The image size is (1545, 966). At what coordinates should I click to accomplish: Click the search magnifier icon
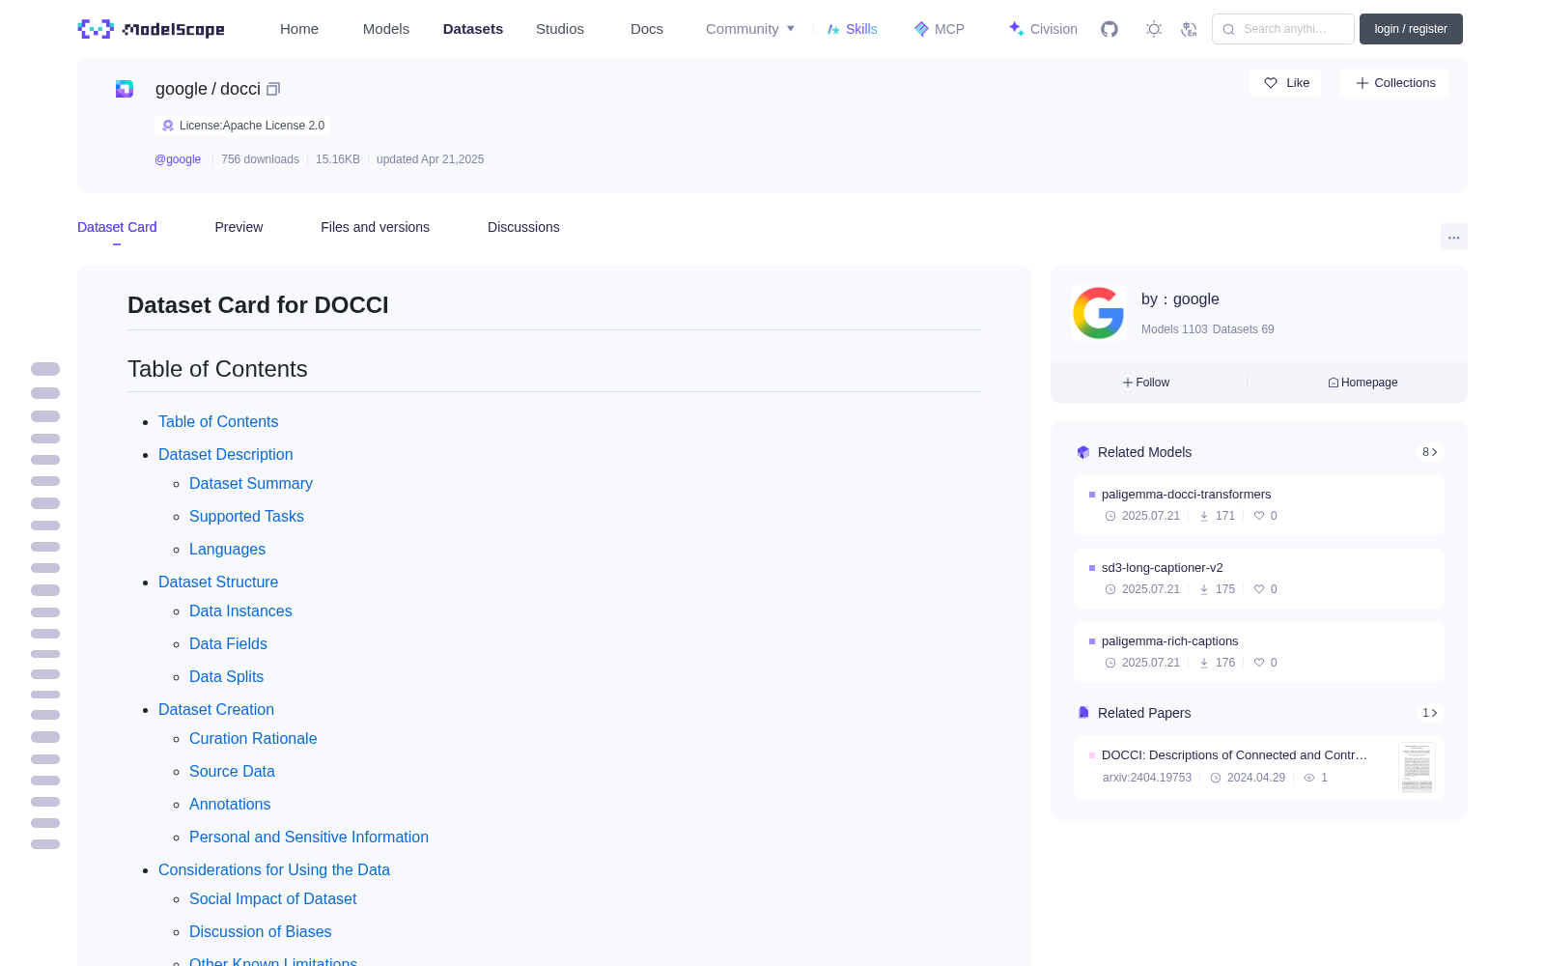[1229, 29]
